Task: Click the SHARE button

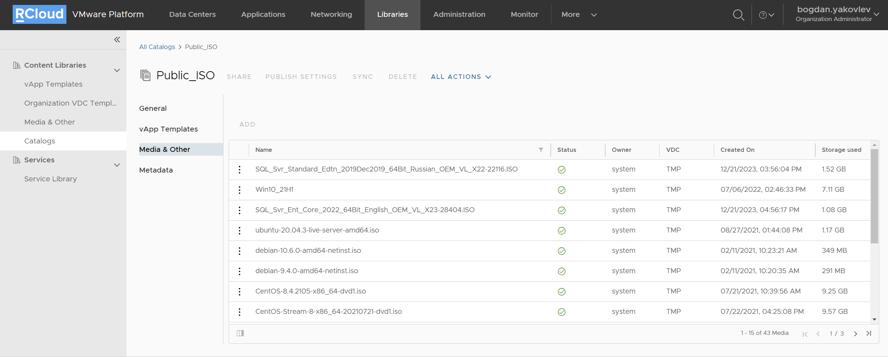Action: tap(239, 77)
